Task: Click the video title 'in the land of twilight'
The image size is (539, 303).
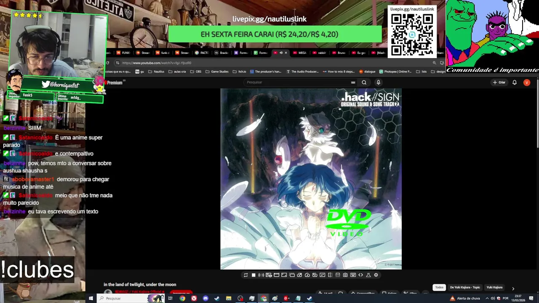Action: click(x=140, y=284)
